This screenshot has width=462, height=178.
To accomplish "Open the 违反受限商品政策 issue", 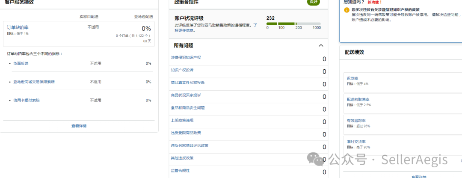I will tap(186, 133).
